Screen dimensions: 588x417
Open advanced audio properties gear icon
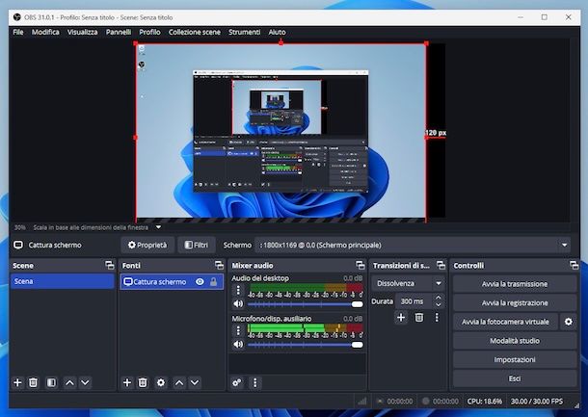[x=237, y=382]
